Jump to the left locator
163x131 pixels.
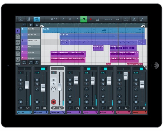click(x=63, y=19)
